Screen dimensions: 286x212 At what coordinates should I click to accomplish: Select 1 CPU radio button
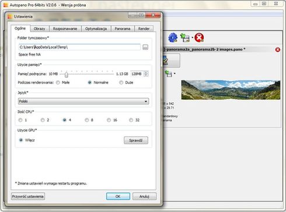click(20, 120)
